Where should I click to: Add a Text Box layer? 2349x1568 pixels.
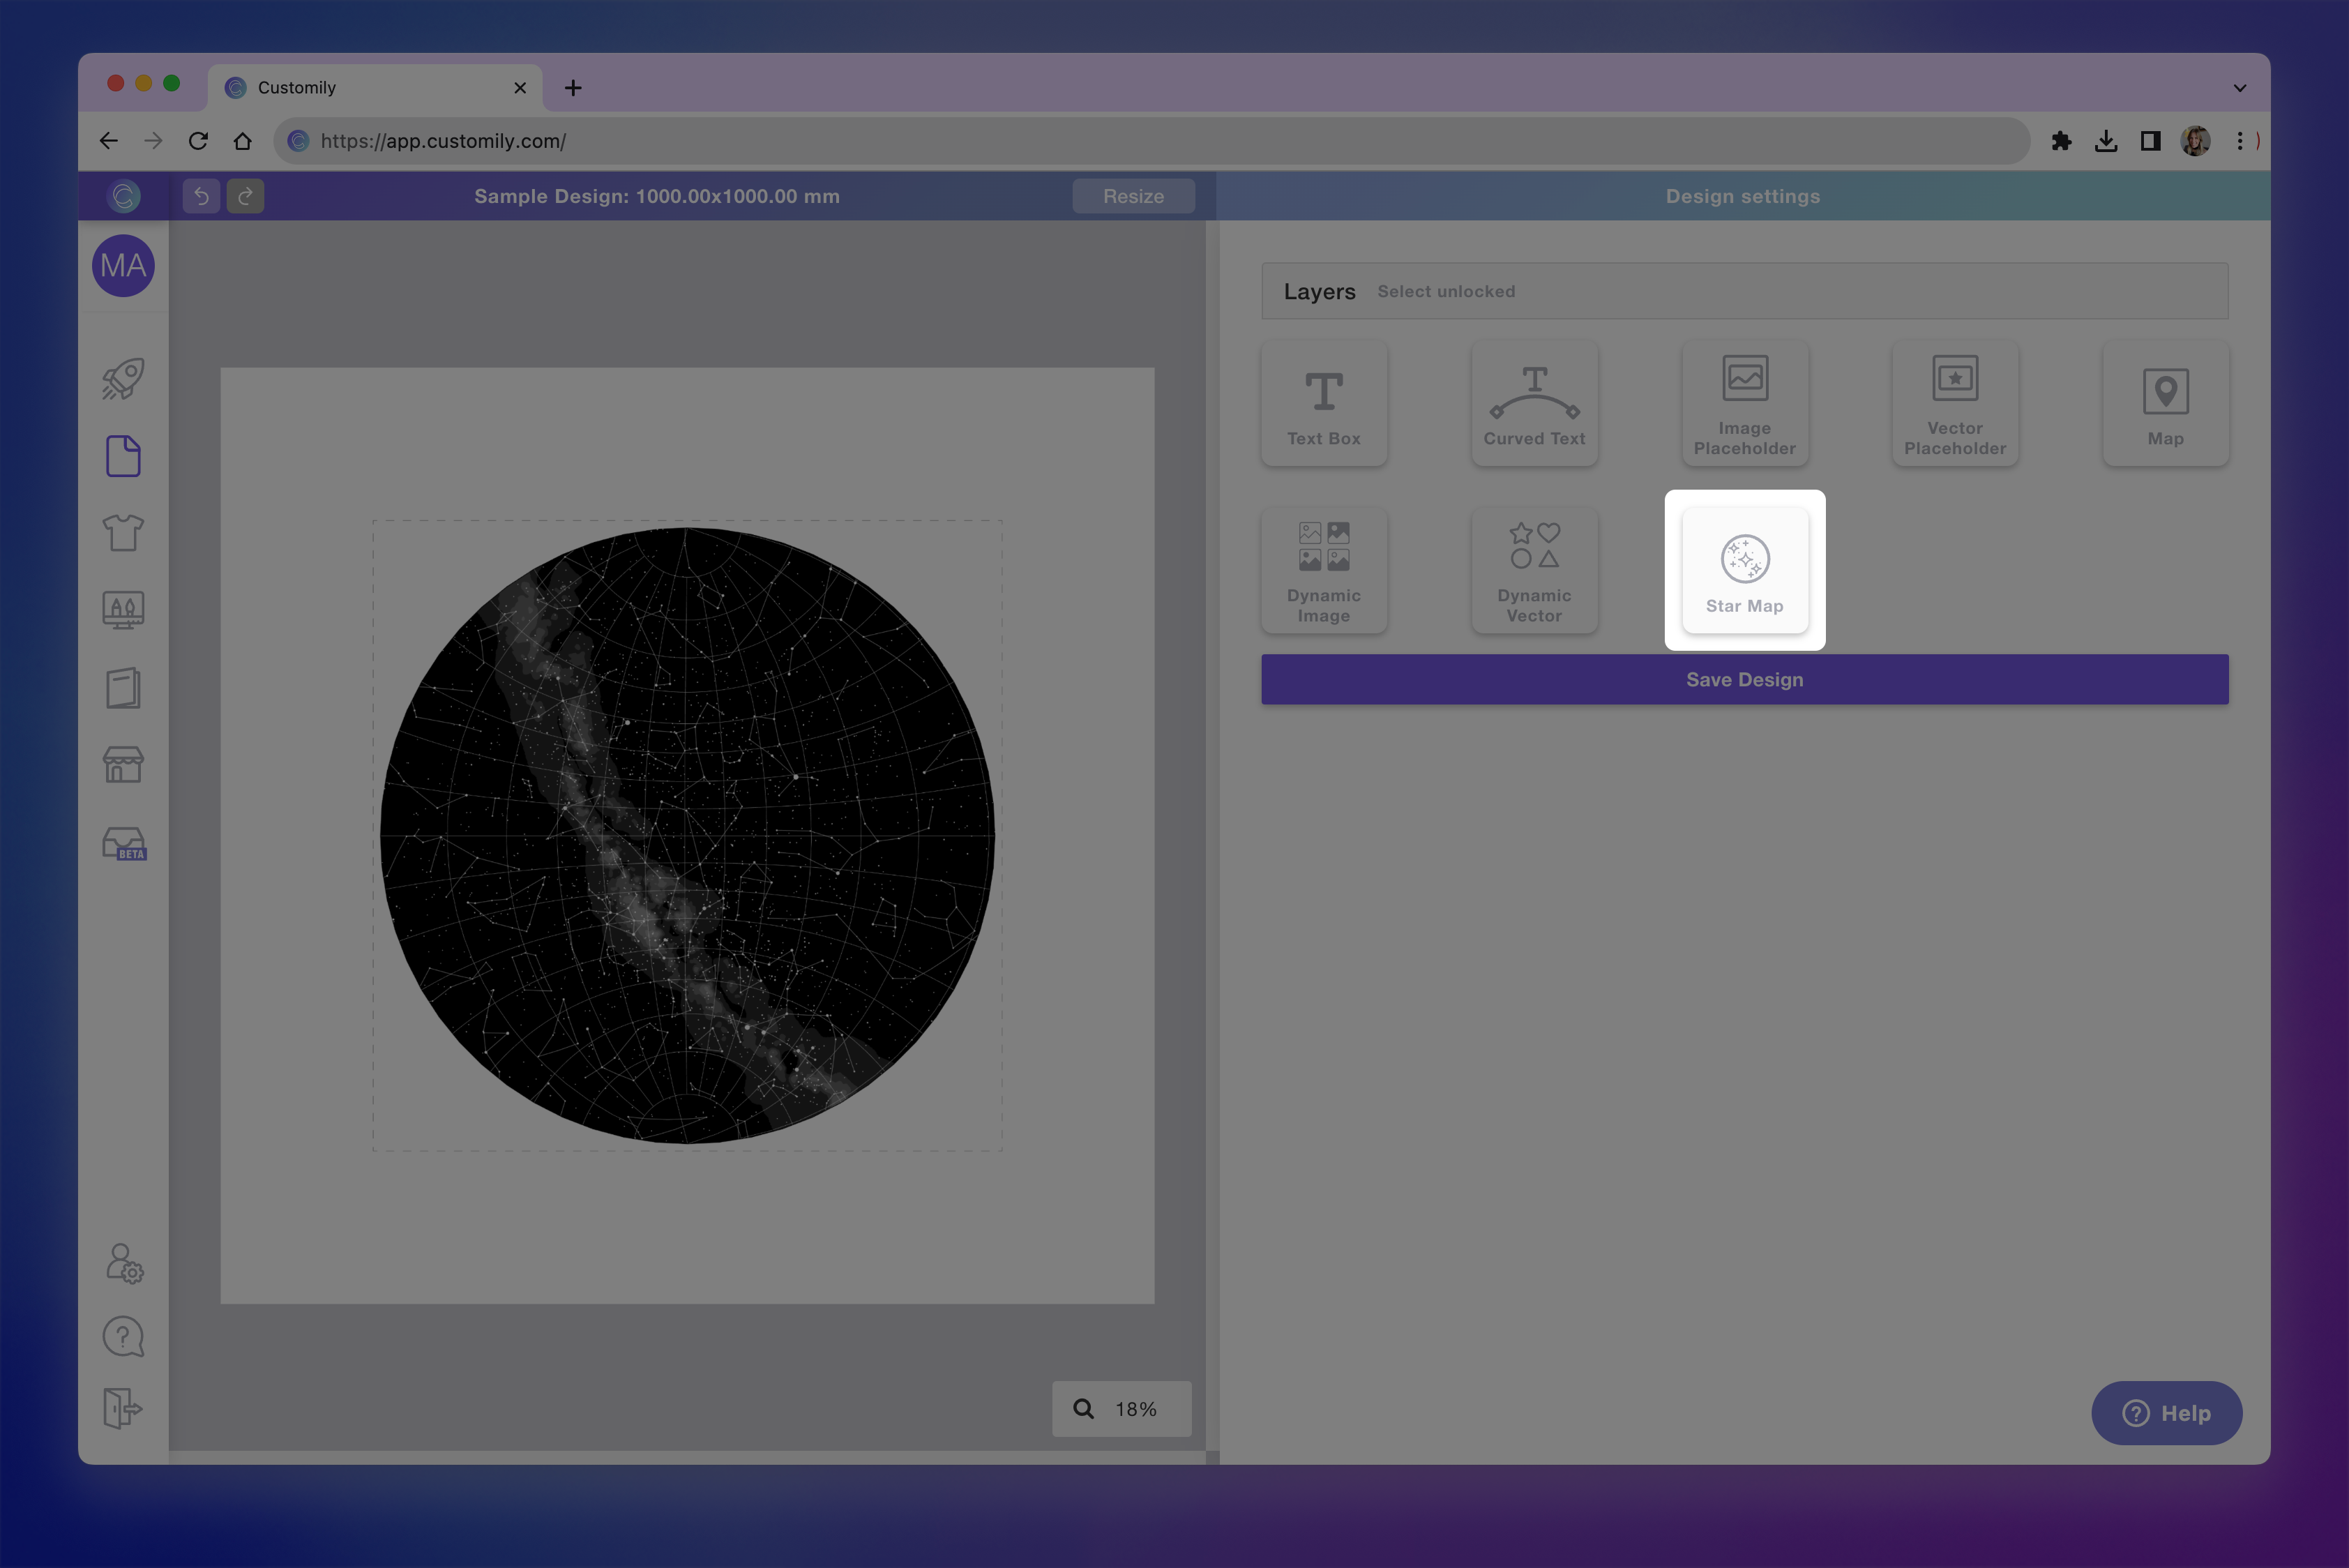tap(1324, 403)
